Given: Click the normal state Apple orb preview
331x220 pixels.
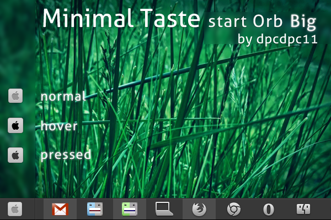Looking at the screenshot, I should pyautogui.click(x=15, y=96).
